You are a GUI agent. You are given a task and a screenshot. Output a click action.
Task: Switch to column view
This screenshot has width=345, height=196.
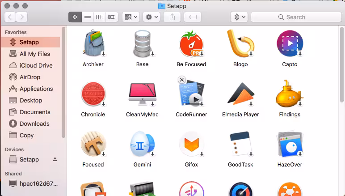point(100,17)
